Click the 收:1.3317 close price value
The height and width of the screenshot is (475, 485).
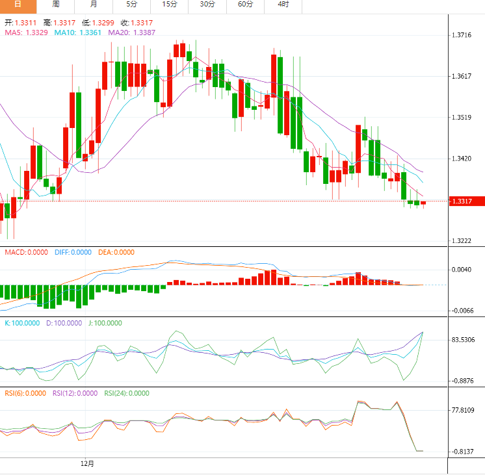coord(137,23)
